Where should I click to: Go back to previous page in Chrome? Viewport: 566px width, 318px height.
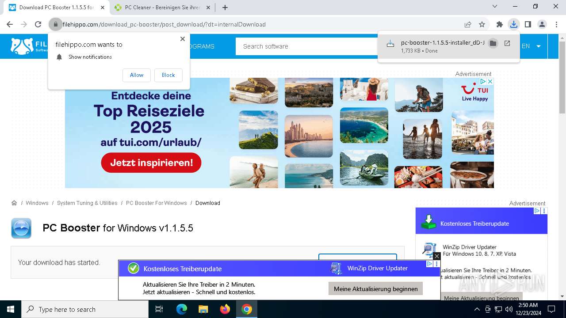pyautogui.click(x=10, y=24)
